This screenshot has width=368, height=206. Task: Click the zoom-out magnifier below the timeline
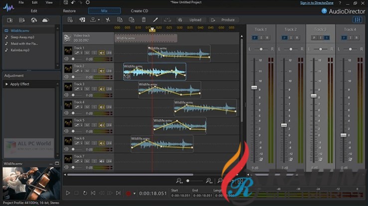(180, 181)
